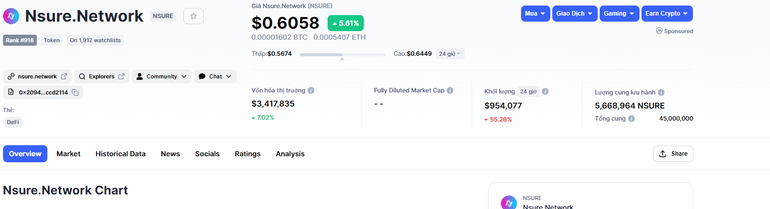
Task: Change the 24 giờ low/high range selector
Action: tap(450, 54)
